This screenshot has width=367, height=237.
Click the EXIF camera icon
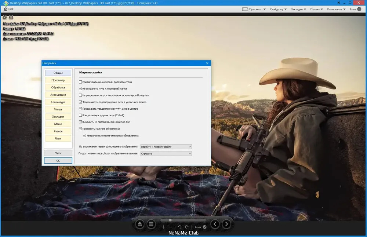[6, 9]
